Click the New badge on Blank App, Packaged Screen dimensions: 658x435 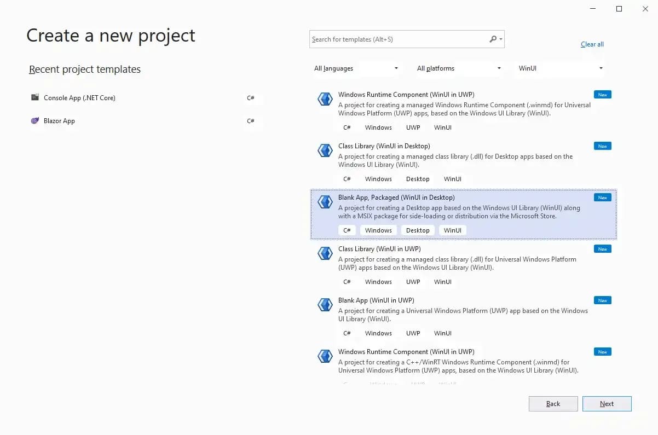click(602, 198)
